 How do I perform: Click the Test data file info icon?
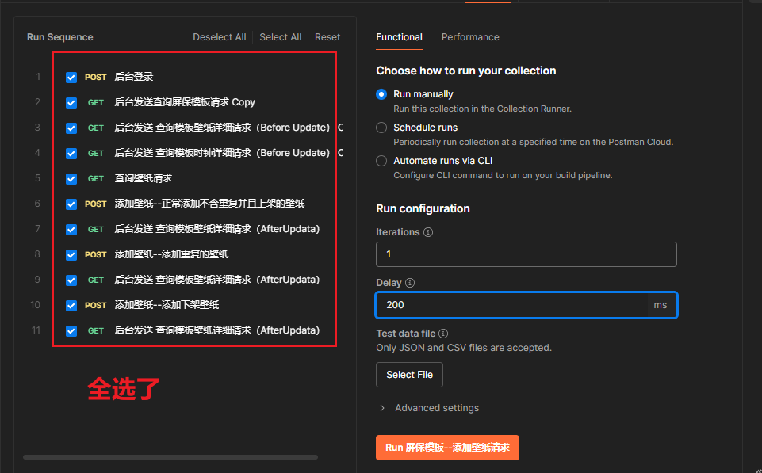443,334
